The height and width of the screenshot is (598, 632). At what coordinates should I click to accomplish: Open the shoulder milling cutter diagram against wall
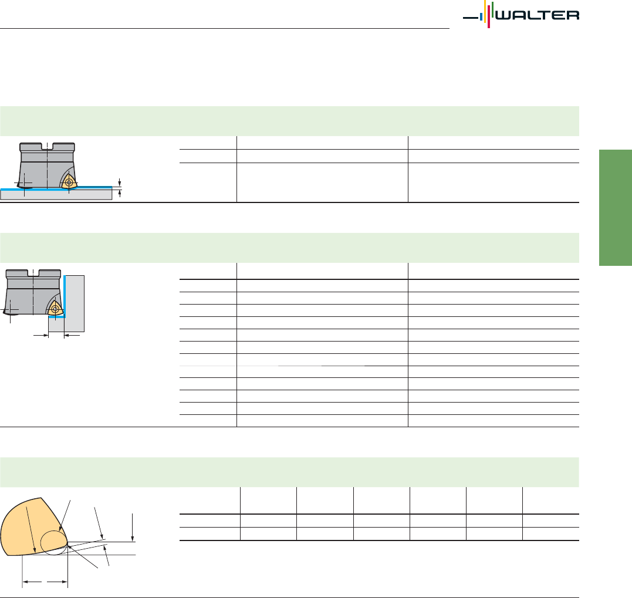coord(42,303)
